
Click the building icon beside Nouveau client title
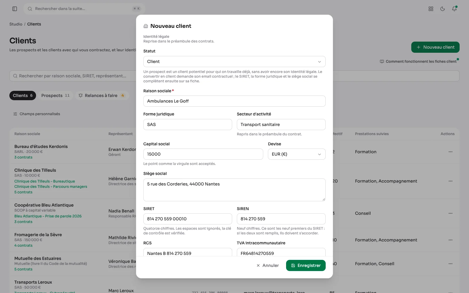146,26
